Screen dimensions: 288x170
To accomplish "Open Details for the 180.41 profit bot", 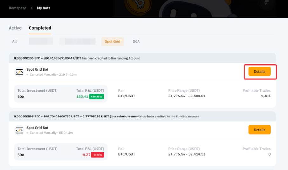I will pos(259,72).
